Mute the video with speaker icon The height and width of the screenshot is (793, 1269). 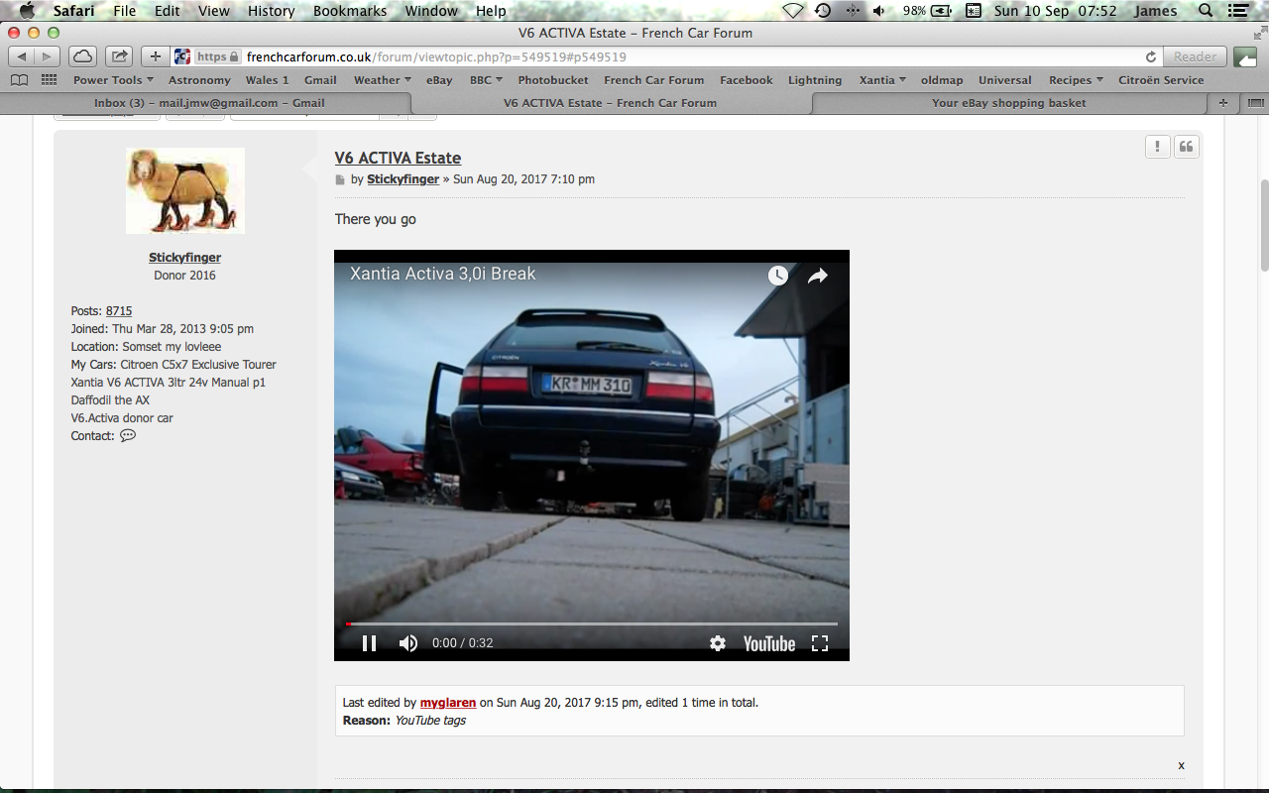click(x=407, y=643)
